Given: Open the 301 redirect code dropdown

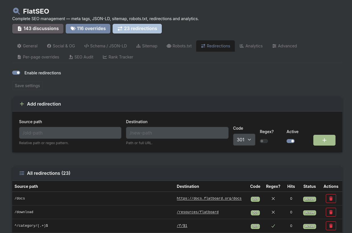Looking at the screenshot, I should pos(244,140).
